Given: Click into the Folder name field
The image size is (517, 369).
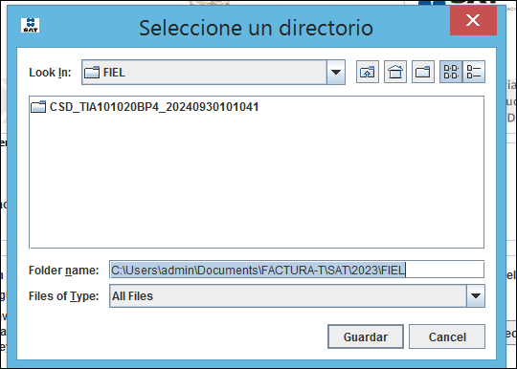Looking at the screenshot, I should pyautogui.click(x=297, y=270).
